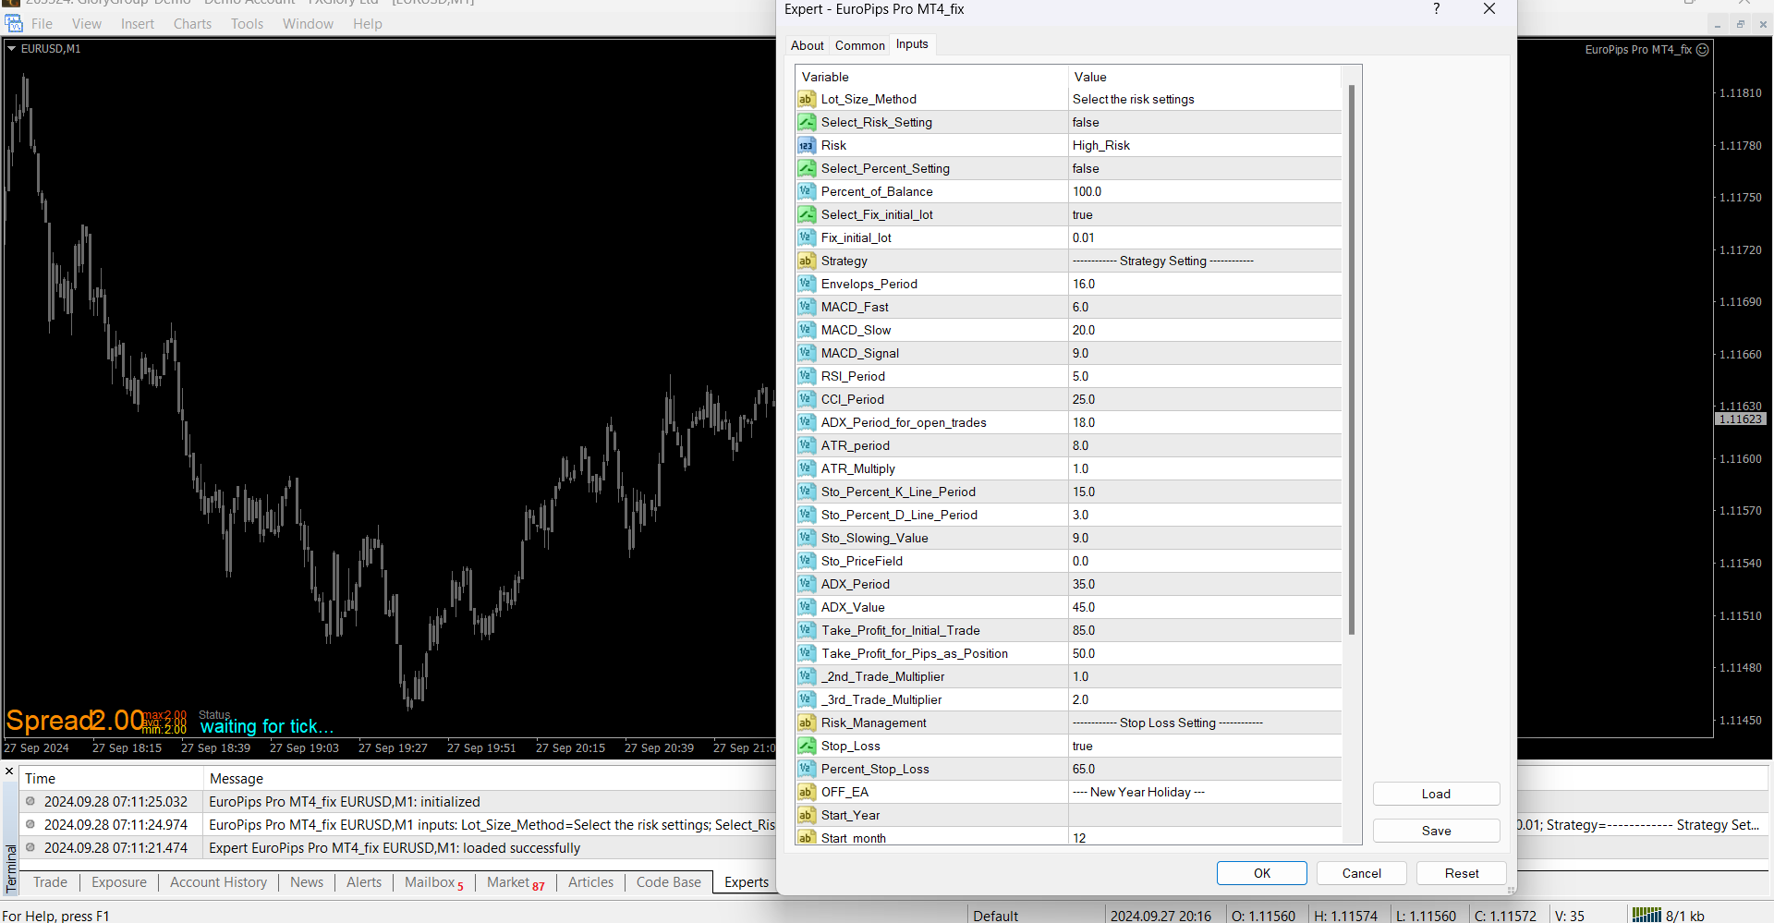Open the Charts menu
This screenshot has height=923, width=1774.
(x=192, y=24)
